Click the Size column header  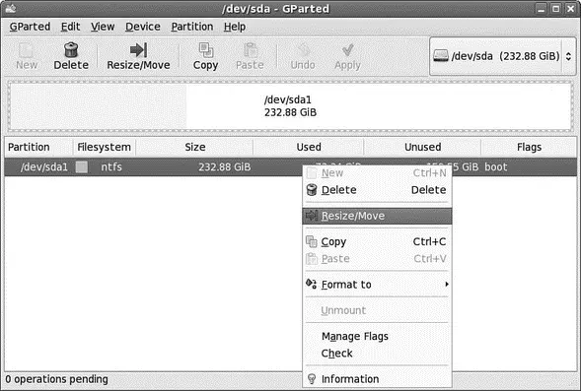pos(195,147)
